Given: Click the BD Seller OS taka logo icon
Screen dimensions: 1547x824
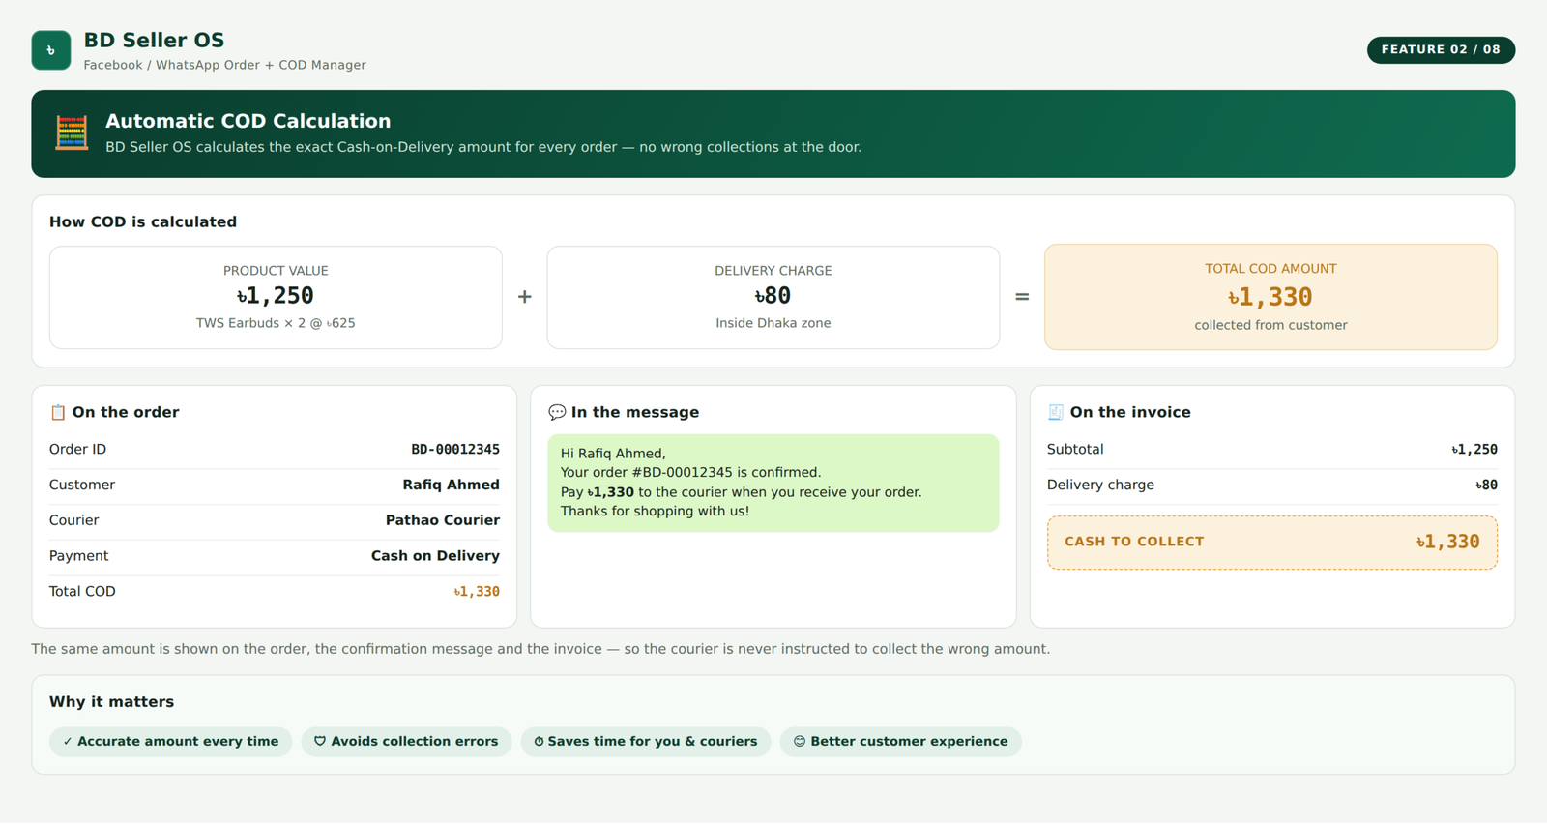Looking at the screenshot, I should tap(51, 50).
